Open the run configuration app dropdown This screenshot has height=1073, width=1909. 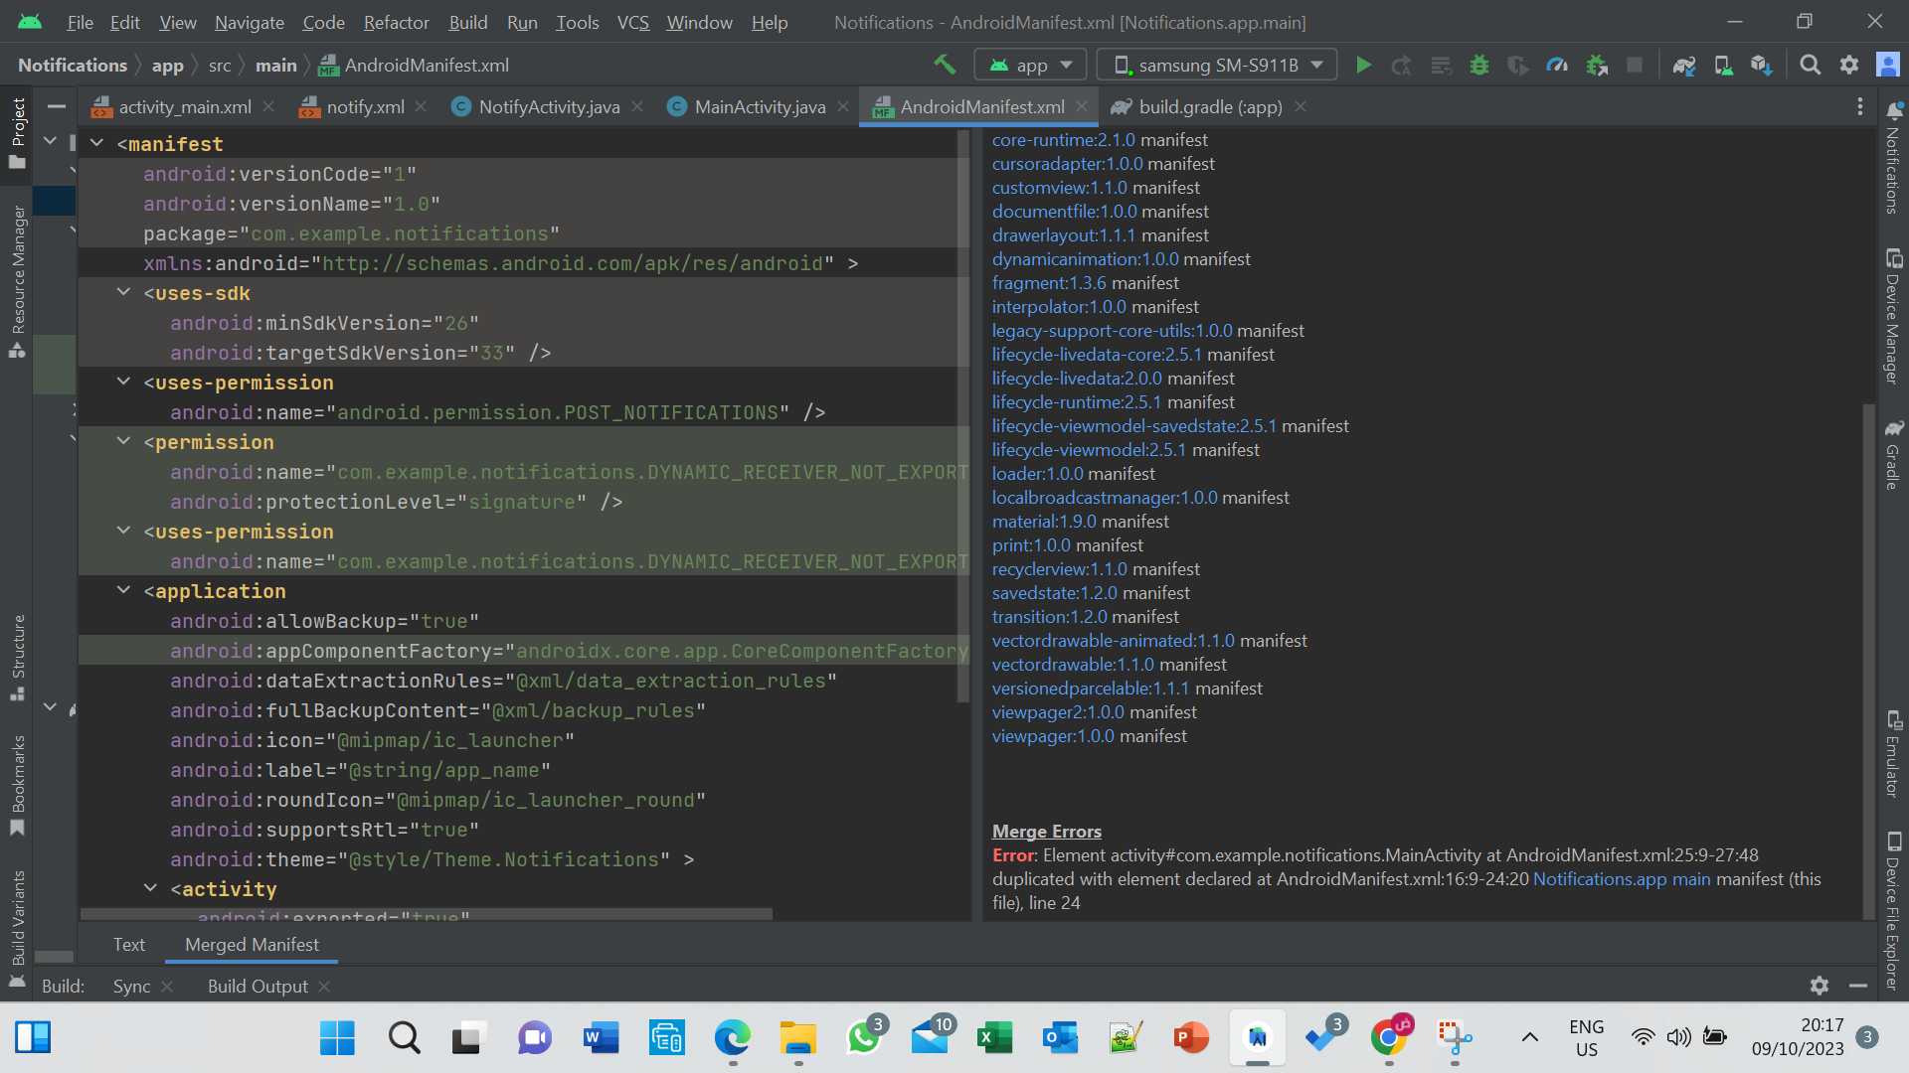[1030, 65]
